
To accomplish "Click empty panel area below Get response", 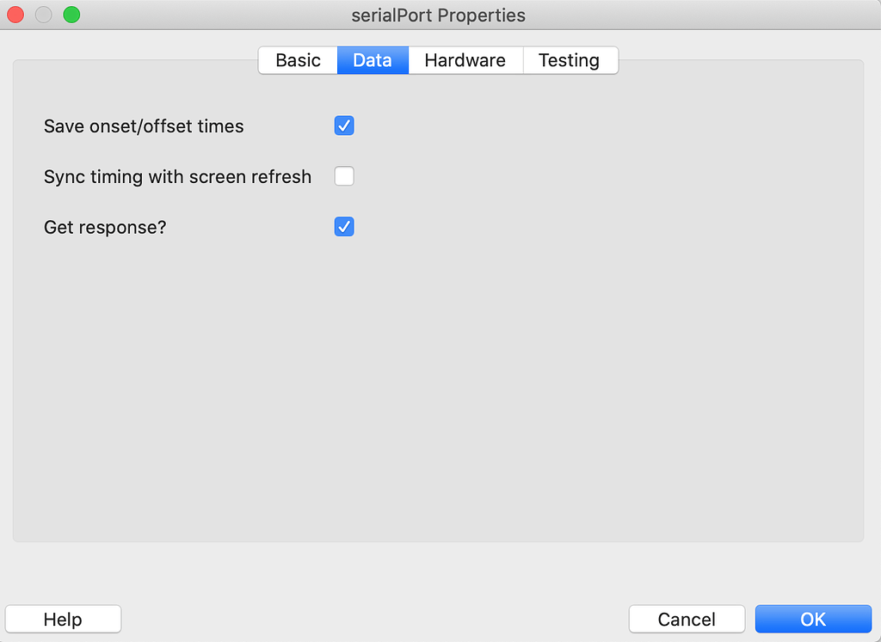I will pyautogui.click(x=430, y=387).
